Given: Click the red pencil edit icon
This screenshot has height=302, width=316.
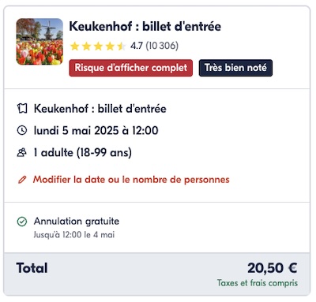Looking at the screenshot, I should coord(22,180).
